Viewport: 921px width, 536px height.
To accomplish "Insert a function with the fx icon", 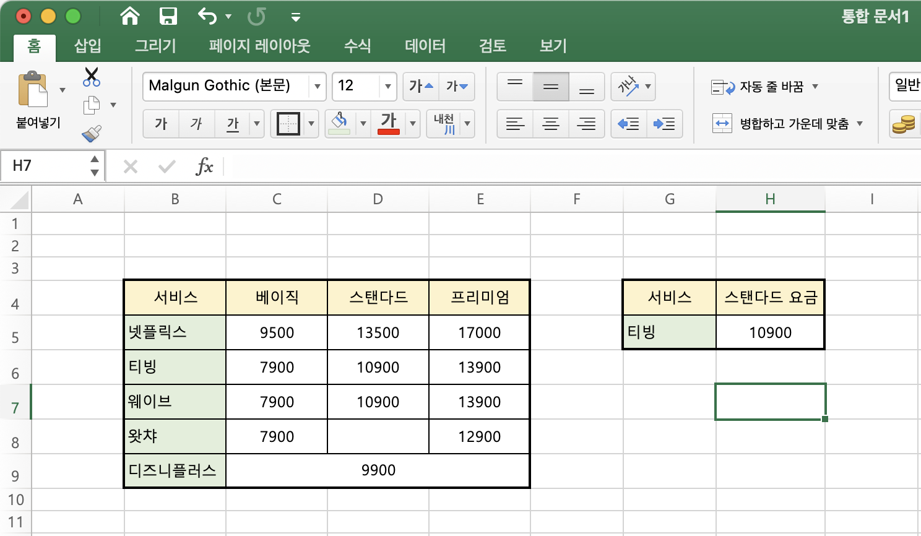I will tap(204, 166).
